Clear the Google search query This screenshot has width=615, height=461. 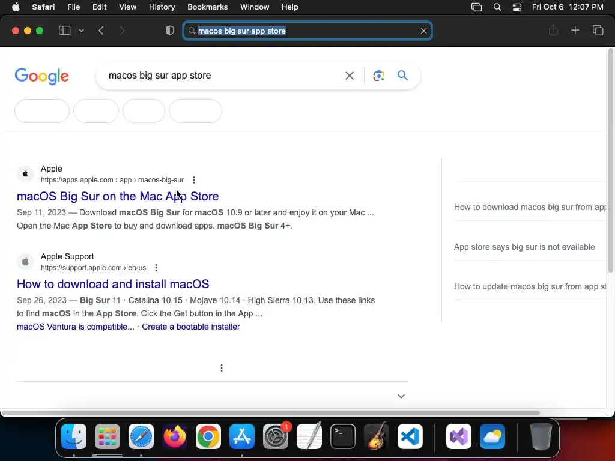coord(349,76)
